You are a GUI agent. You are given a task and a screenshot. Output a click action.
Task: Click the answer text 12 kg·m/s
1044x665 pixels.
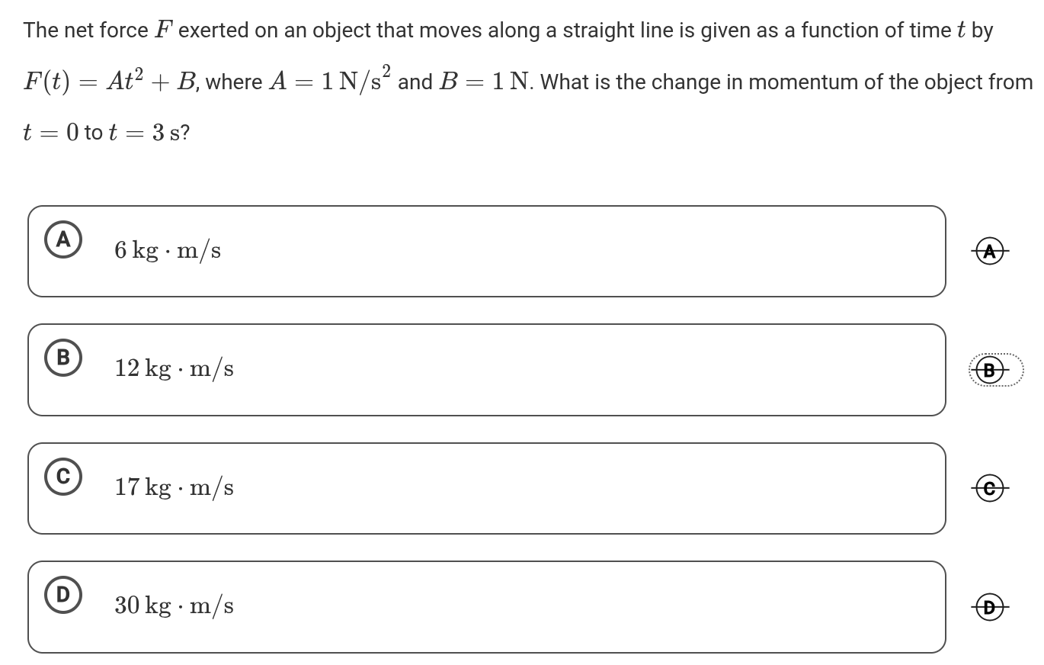coord(174,369)
